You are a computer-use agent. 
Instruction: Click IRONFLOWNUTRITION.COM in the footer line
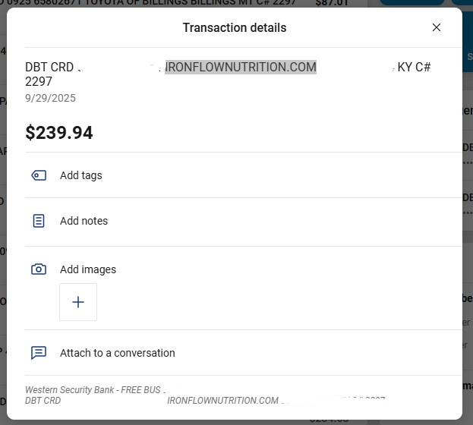click(x=222, y=400)
